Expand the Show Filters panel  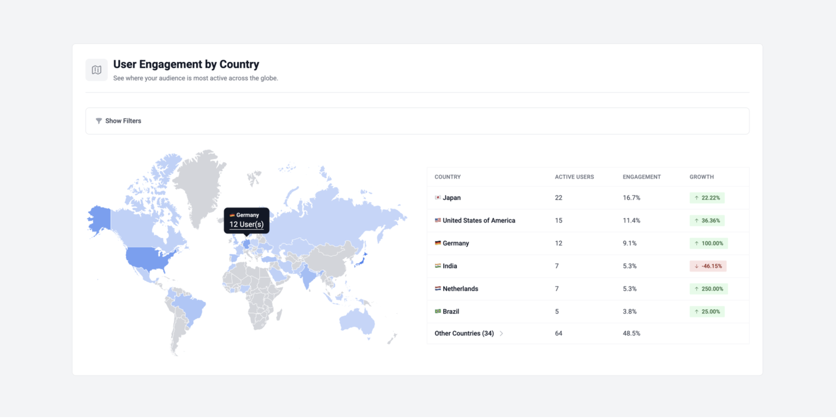click(x=123, y=121)
